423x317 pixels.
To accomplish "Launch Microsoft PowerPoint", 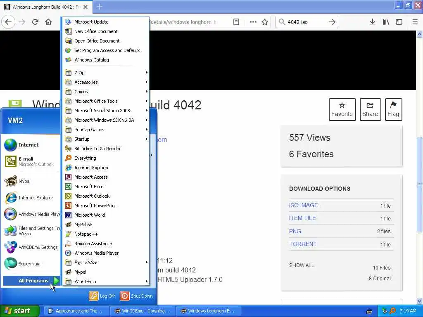I will 106,206.
